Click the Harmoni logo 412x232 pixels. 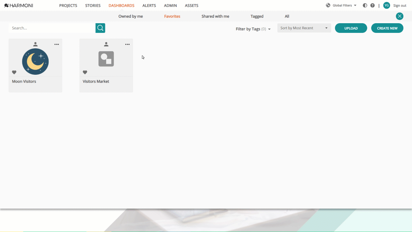[19, 5]
